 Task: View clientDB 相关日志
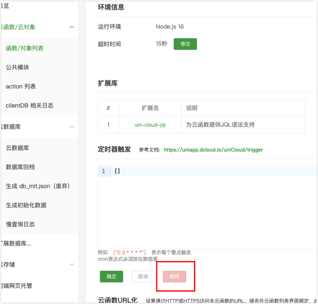(29, 105)
